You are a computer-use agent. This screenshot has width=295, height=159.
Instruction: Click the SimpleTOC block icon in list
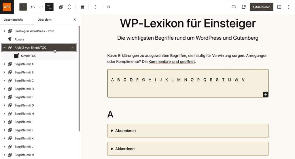point(16,56)
